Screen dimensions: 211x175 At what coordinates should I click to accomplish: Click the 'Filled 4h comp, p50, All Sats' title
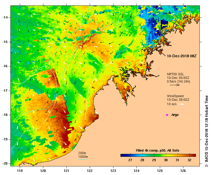[x=158, y=151]
